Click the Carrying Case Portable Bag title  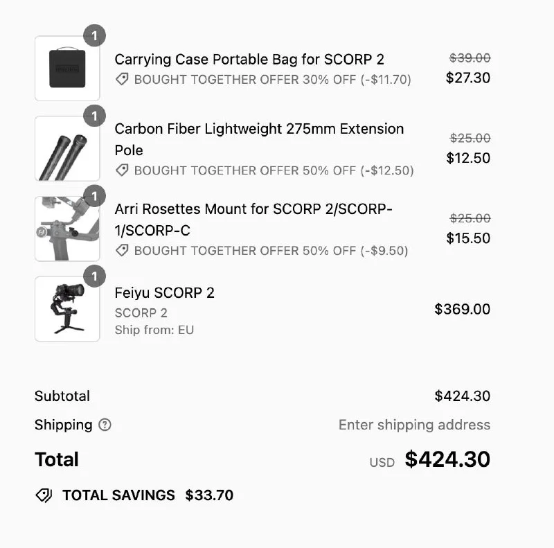pos(249,60)
